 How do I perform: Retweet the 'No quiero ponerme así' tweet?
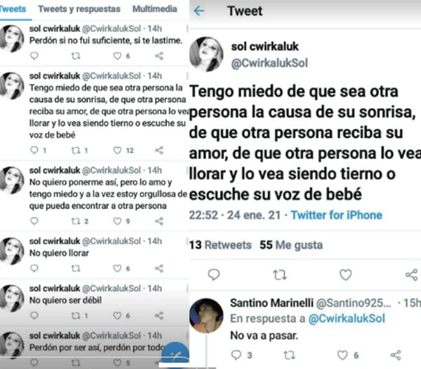click(x=76, y=221)
